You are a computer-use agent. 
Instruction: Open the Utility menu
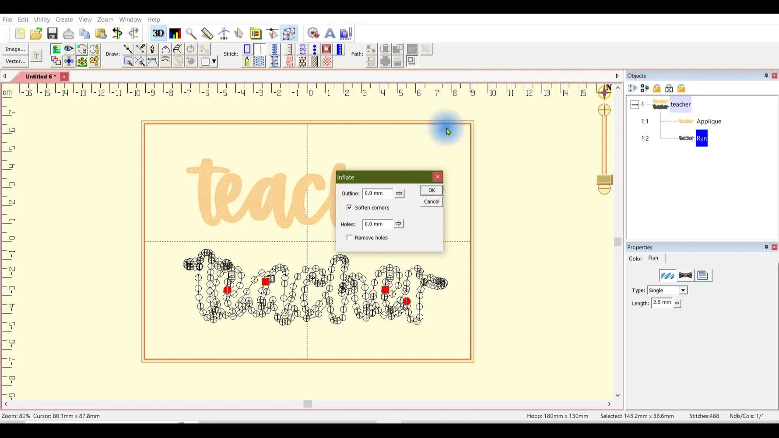point(42,19)
